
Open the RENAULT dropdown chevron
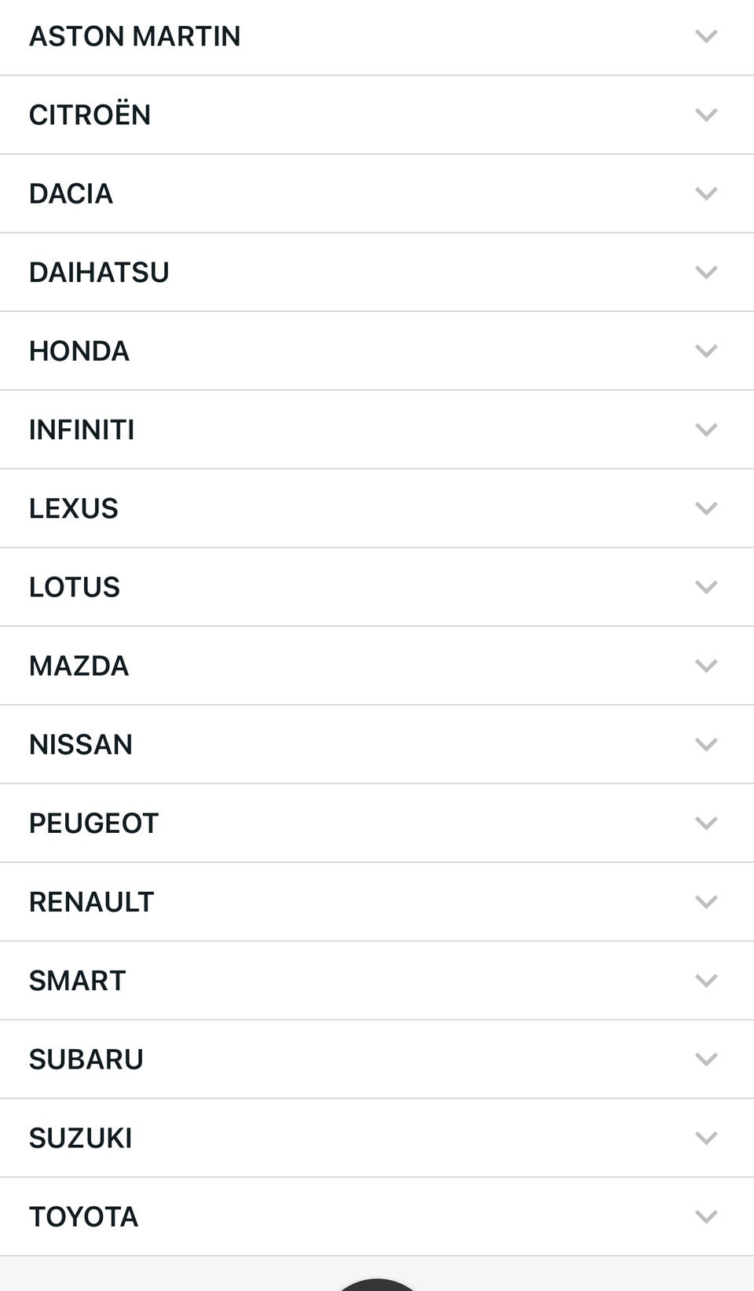pos(706,901)
